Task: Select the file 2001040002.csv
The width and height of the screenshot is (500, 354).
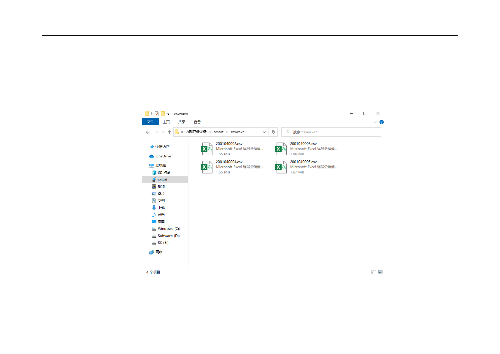Action: point(232,149)
